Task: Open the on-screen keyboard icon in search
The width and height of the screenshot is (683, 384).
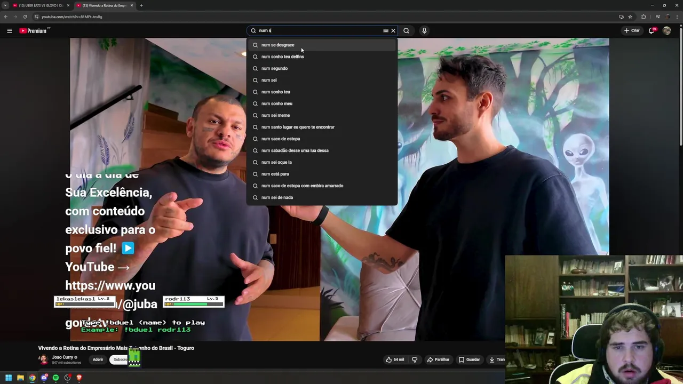Action: [x=386, y=30]
